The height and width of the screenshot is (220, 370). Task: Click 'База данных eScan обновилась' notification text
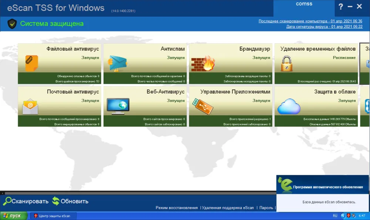[329, 202]
